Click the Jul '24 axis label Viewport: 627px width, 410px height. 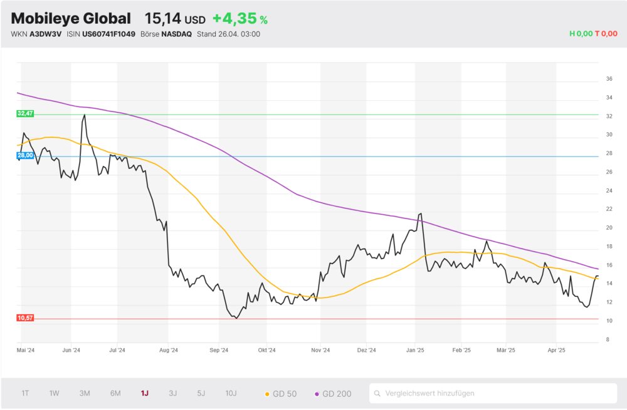tap(117, 350)
